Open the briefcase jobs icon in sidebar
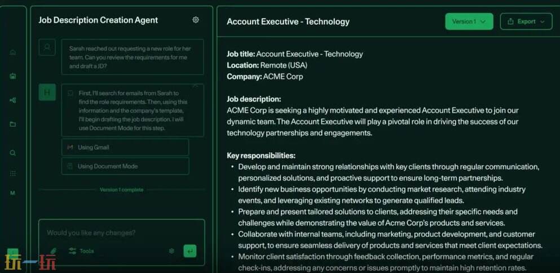 (x=13, y=76)
